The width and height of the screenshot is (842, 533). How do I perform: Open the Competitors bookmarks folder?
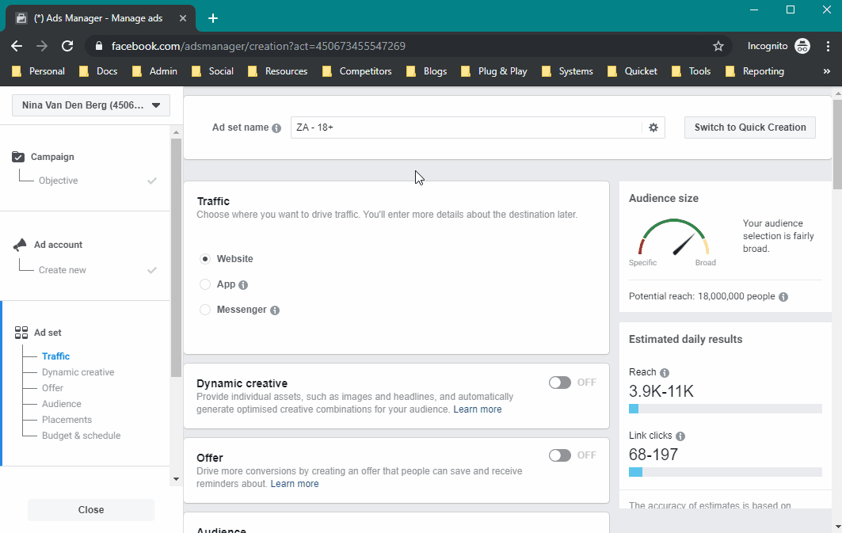coord(356,70)
